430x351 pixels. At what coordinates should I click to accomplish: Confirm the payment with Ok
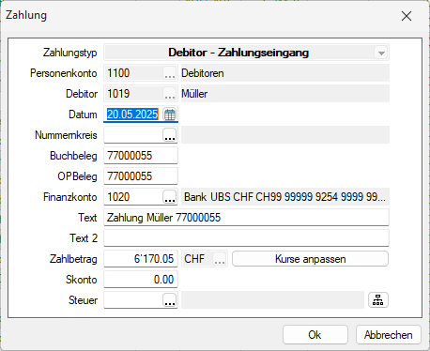pos(315,335)
